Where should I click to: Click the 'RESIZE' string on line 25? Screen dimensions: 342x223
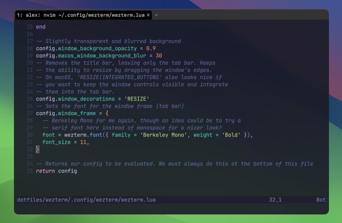(x=137, y=99)
